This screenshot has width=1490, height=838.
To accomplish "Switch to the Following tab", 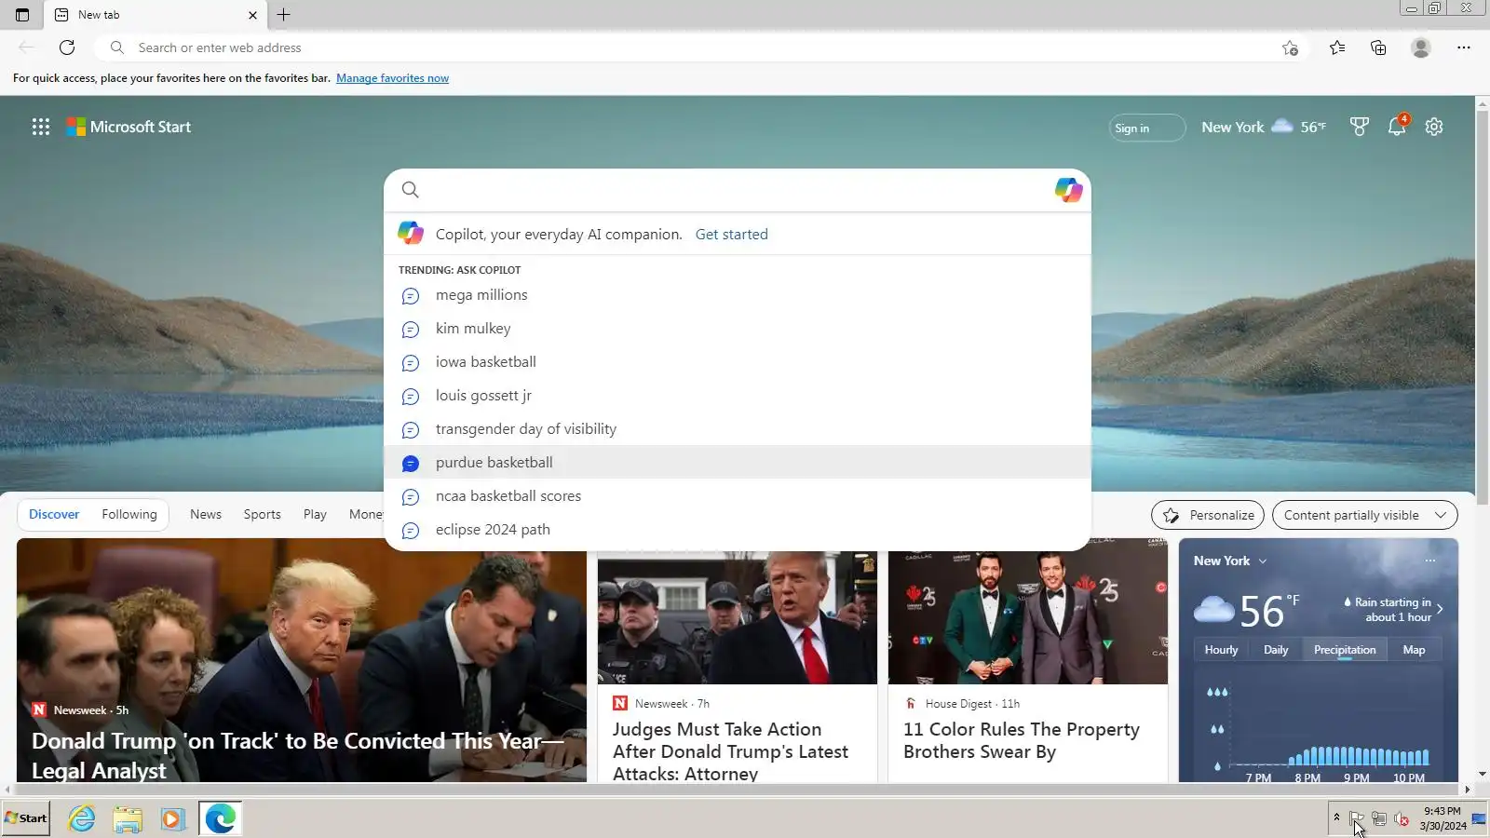I will coord(129,514).
